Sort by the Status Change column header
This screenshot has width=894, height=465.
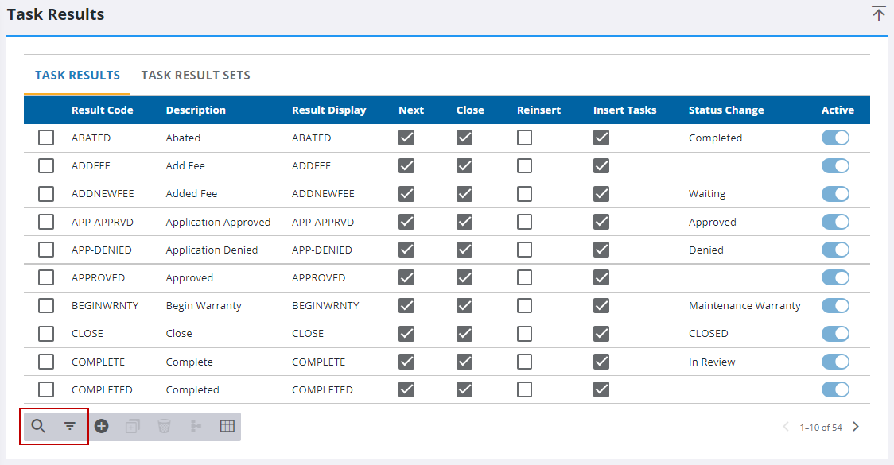[726, 110]
